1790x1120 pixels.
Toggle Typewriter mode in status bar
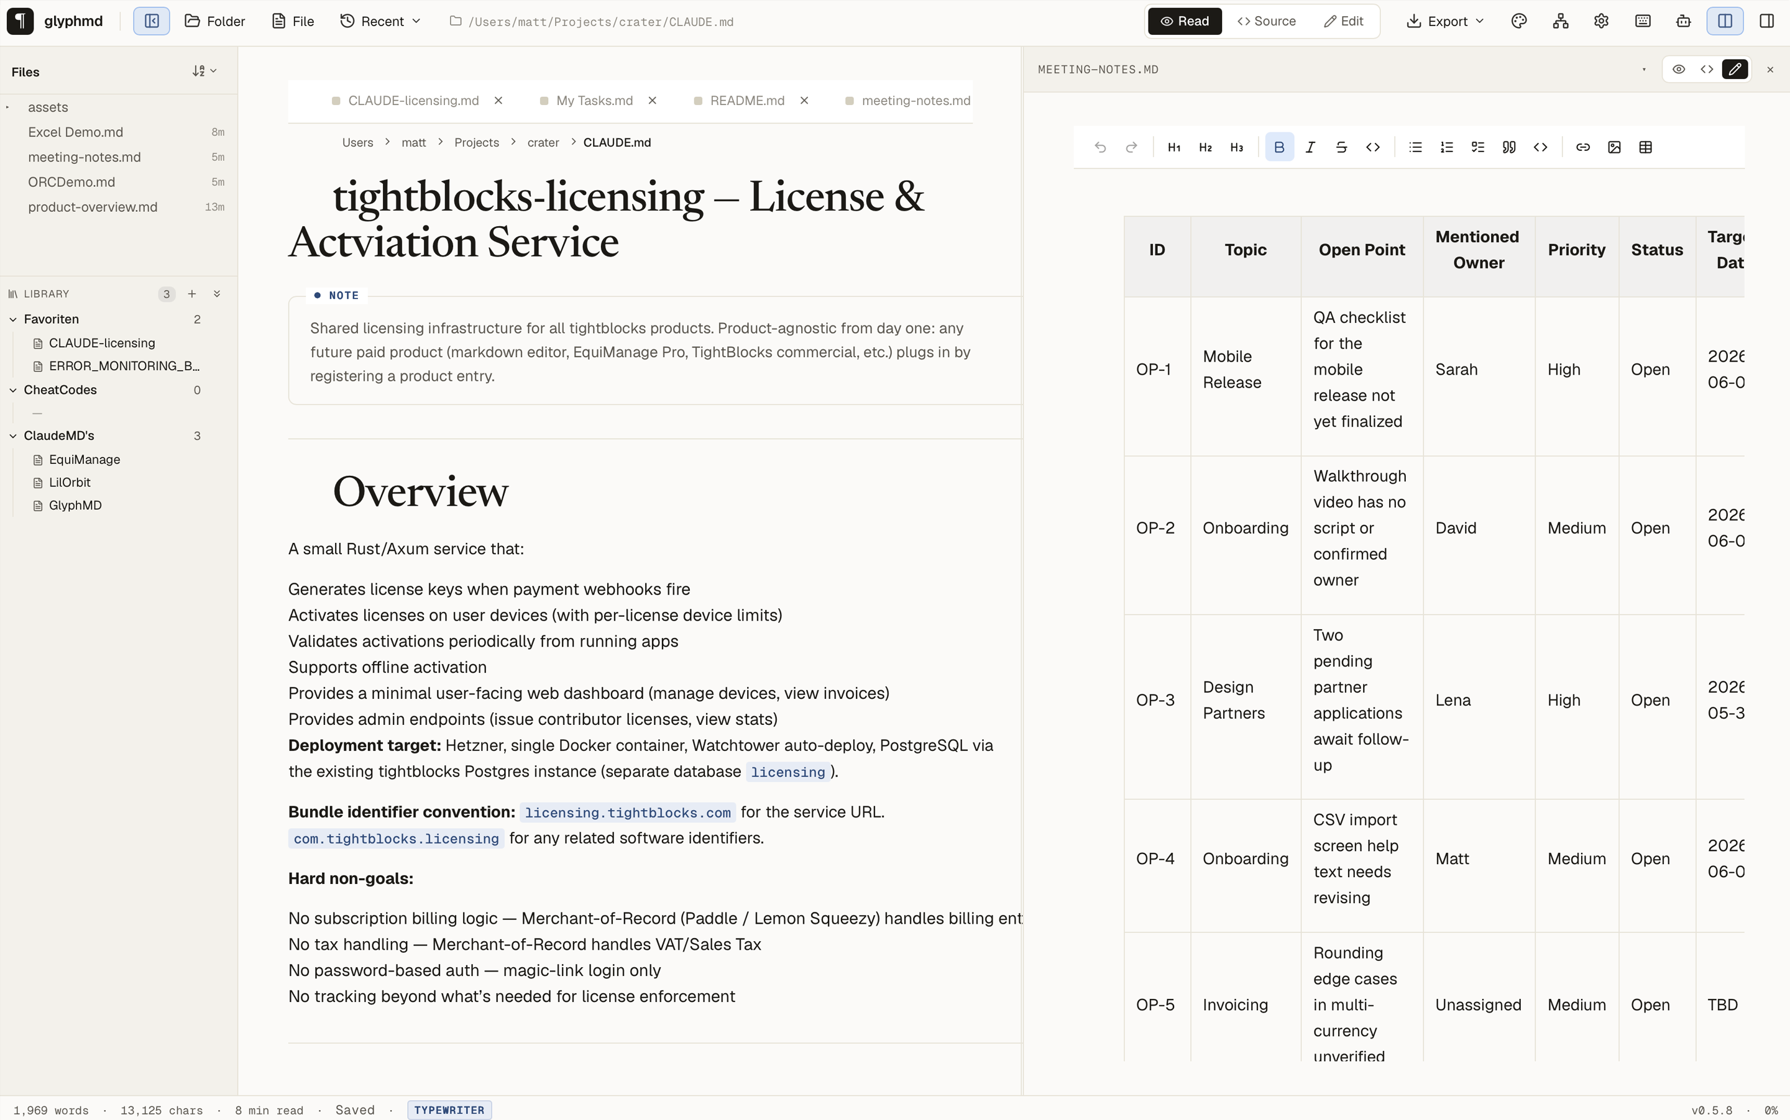point(449,1109)
